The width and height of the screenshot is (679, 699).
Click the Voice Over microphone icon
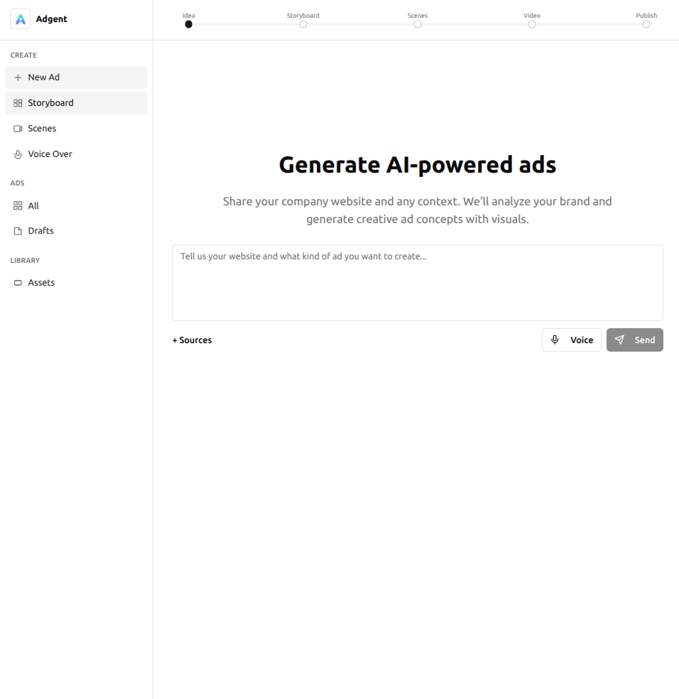coord(18,154)
